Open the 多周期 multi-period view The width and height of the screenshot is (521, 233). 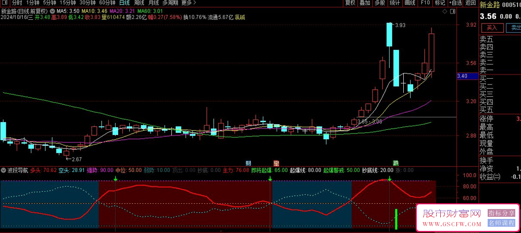point(170,3)
